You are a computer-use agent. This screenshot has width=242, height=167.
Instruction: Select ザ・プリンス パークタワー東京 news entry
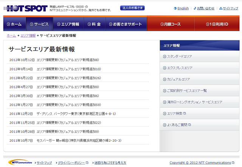point(78,113)
